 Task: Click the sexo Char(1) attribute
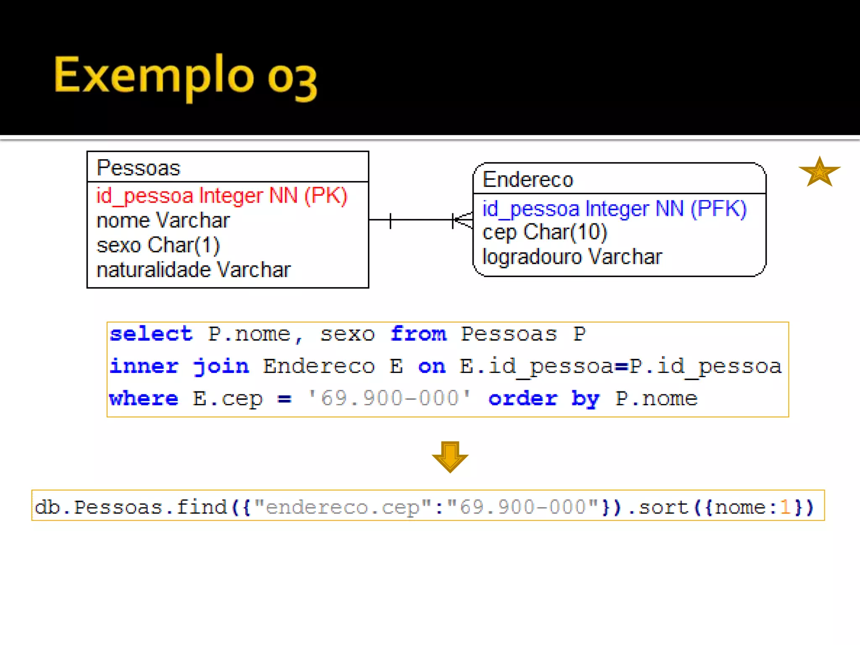pos(158,245)
